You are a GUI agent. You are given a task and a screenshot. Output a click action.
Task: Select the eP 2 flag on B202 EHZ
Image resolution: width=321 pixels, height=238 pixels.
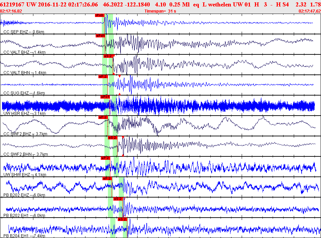(x=107, y=179)
